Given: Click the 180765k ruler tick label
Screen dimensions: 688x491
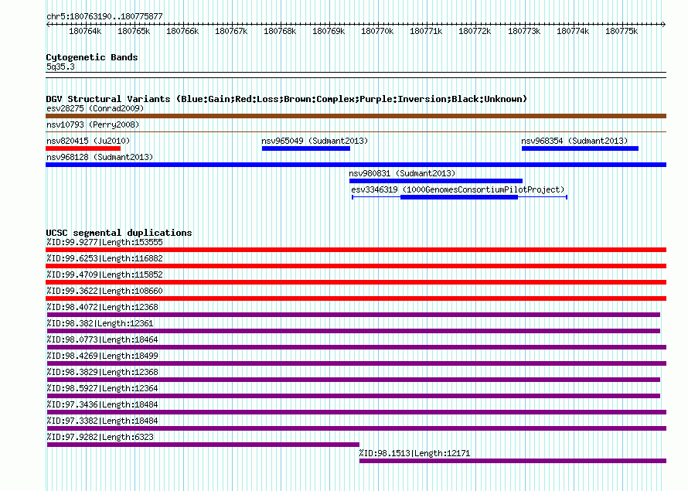Looking at the screenshot, I should (134, 31).
